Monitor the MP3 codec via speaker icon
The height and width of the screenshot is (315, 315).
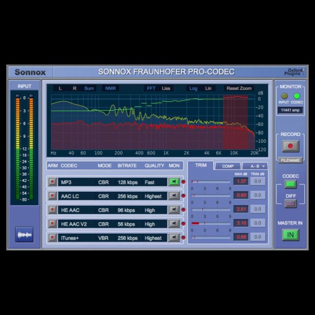click(x=174, y=182)
